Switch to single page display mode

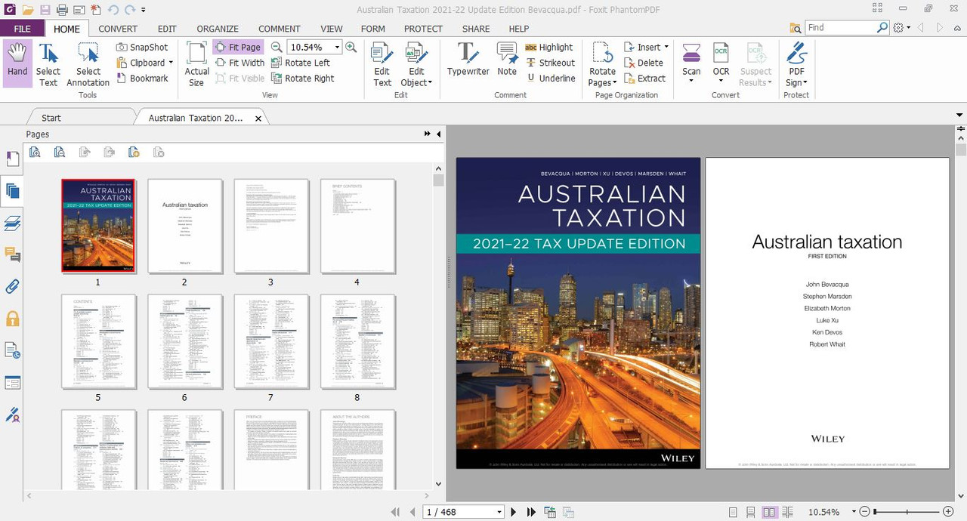(x=733, y=512)
